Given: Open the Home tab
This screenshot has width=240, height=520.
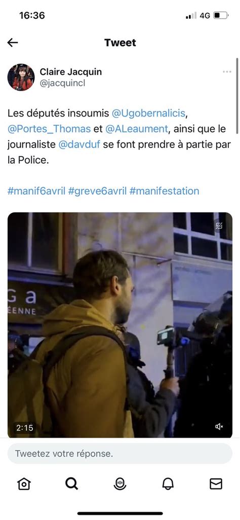Looking at the screenshot, I should pos(24,484).
